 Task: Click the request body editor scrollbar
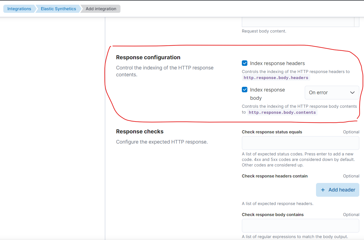(357, 22)
